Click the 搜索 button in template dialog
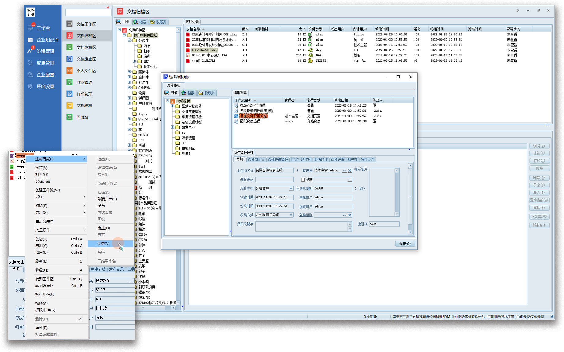Viewport: 564px width, 352px height. point(188,93)
